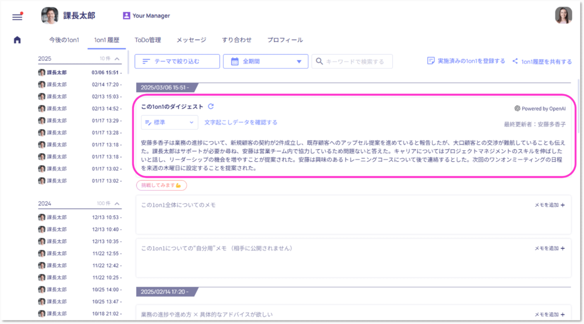
Task: Open the プロフィール tab
Action: click(285, 40)
